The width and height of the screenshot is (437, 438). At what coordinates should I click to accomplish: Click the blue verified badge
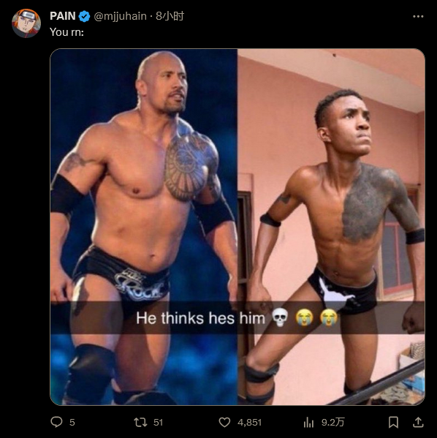[x=84, y=16]
